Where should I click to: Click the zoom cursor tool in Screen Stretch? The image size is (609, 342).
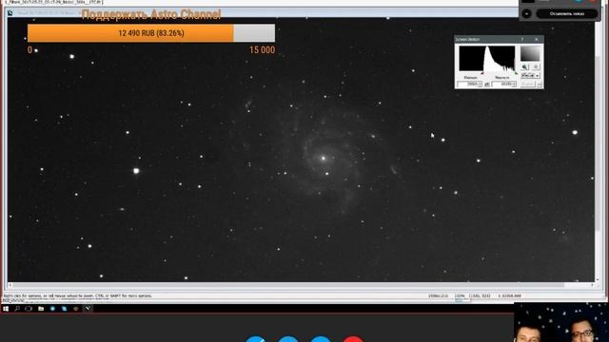(x=524, y=67)
